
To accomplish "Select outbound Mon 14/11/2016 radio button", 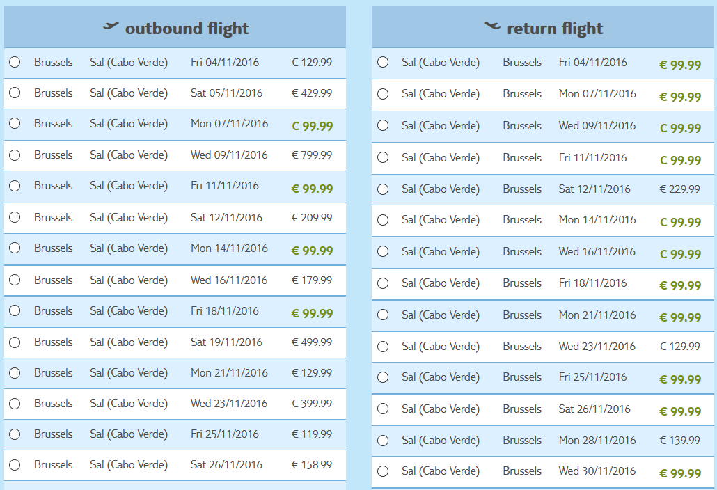I will tap(15, 248).
